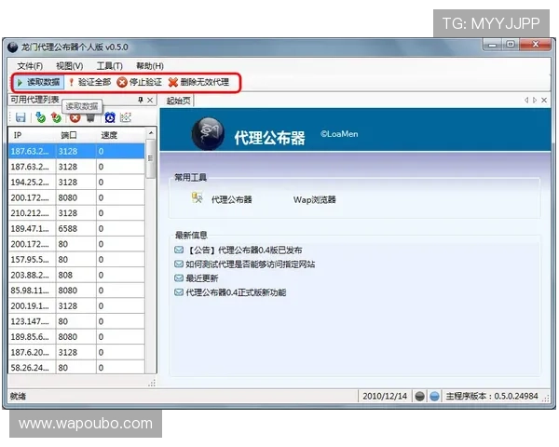Click the red circle X icon in proxy list toolbar
Screen dimensions: 559x447
pos(75,117)
